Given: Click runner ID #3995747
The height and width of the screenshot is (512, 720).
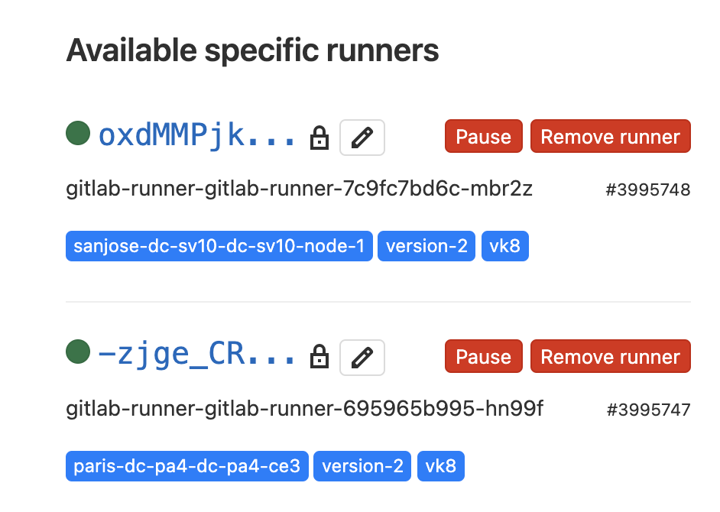Looking at the screenshot, I should pyautogui.click(x=648, y=409).
